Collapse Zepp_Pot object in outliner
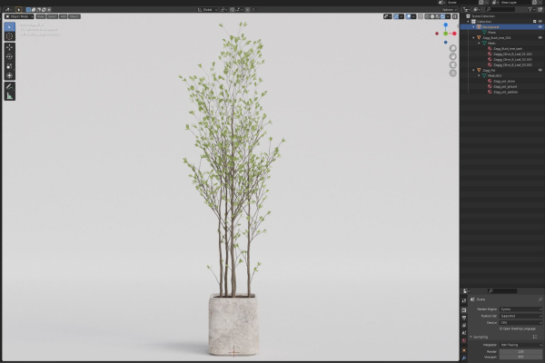 [473, 70]
